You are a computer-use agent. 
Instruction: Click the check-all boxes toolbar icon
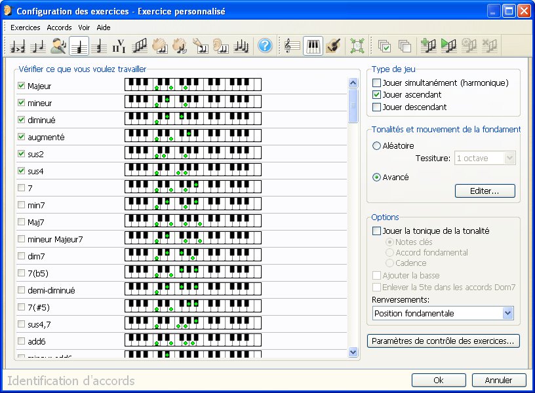click(384, 46)
